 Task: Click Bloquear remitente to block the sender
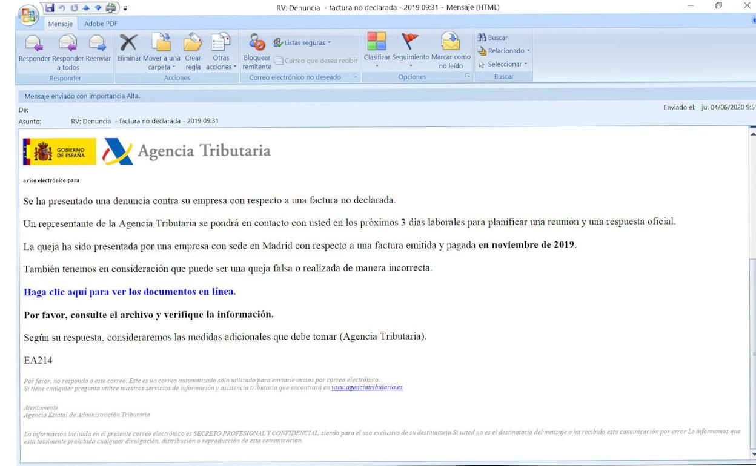[x=257, y=50]
